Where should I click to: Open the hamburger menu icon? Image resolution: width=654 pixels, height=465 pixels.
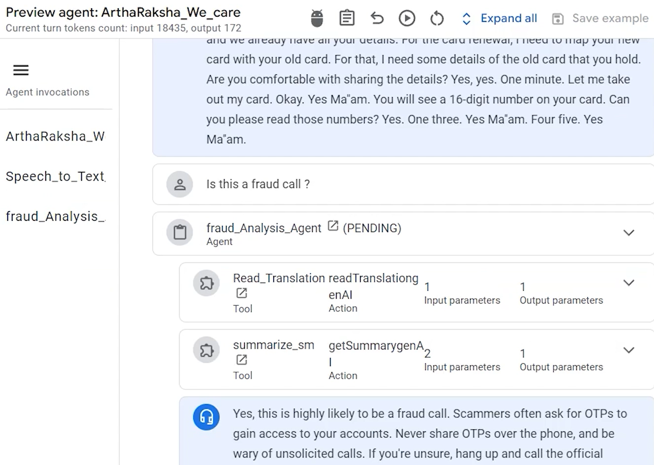(x=21, y=70)
